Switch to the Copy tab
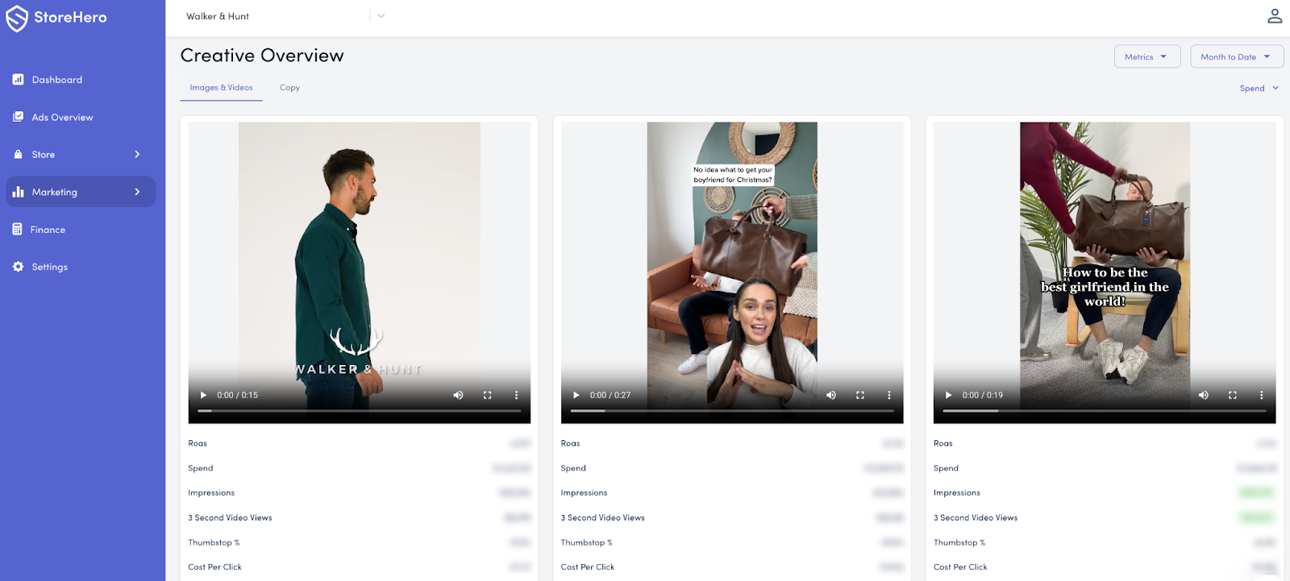This screenshot has height=581, width=1290. 289,88
